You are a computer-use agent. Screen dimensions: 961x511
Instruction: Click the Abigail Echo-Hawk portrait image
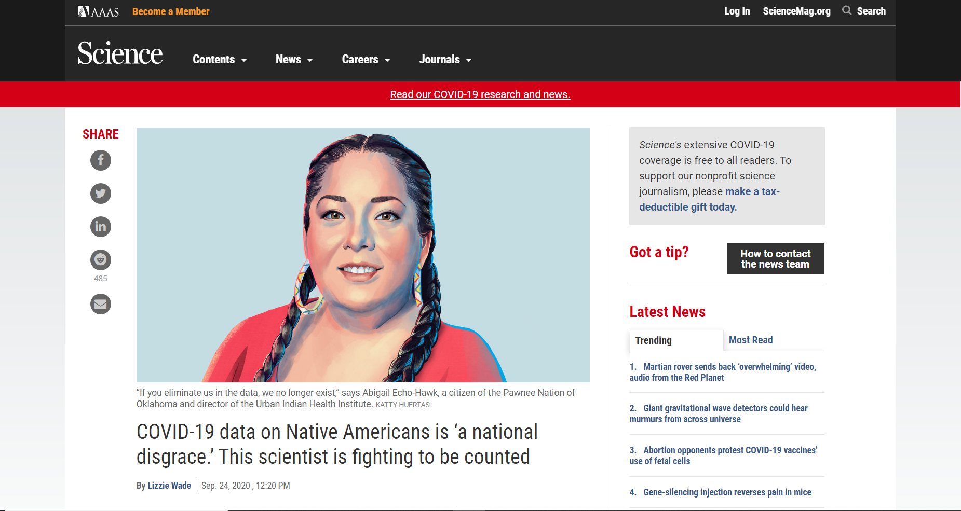point(363,255)
